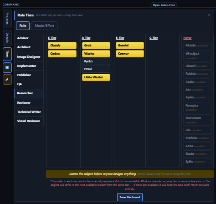Click the Edward unqualified card
The image size is (216, 204).
197,66
